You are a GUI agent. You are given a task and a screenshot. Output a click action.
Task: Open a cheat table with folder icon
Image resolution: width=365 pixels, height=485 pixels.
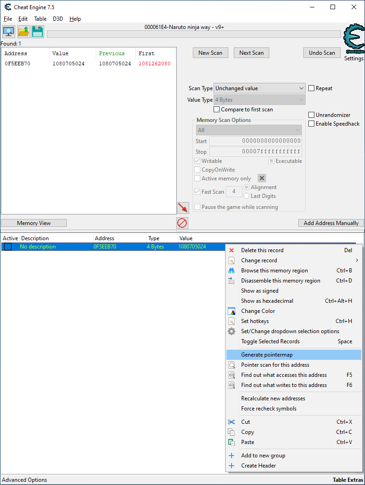point(23,32)
